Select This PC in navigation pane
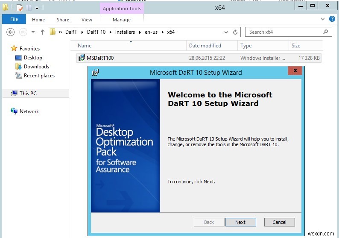Viewport: 339px width, 238px height. 28,94
